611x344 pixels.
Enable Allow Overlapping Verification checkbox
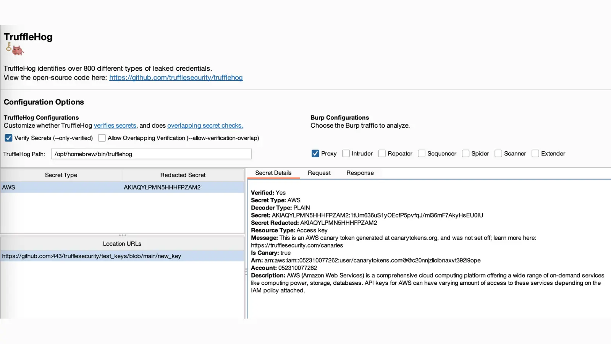102,138
